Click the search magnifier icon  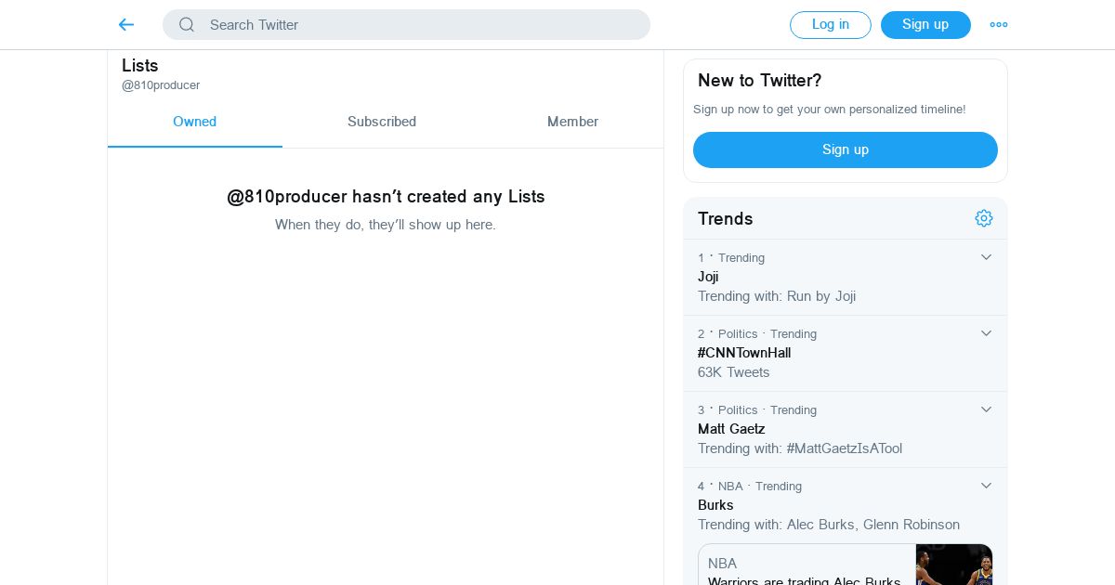click(187, 25)
